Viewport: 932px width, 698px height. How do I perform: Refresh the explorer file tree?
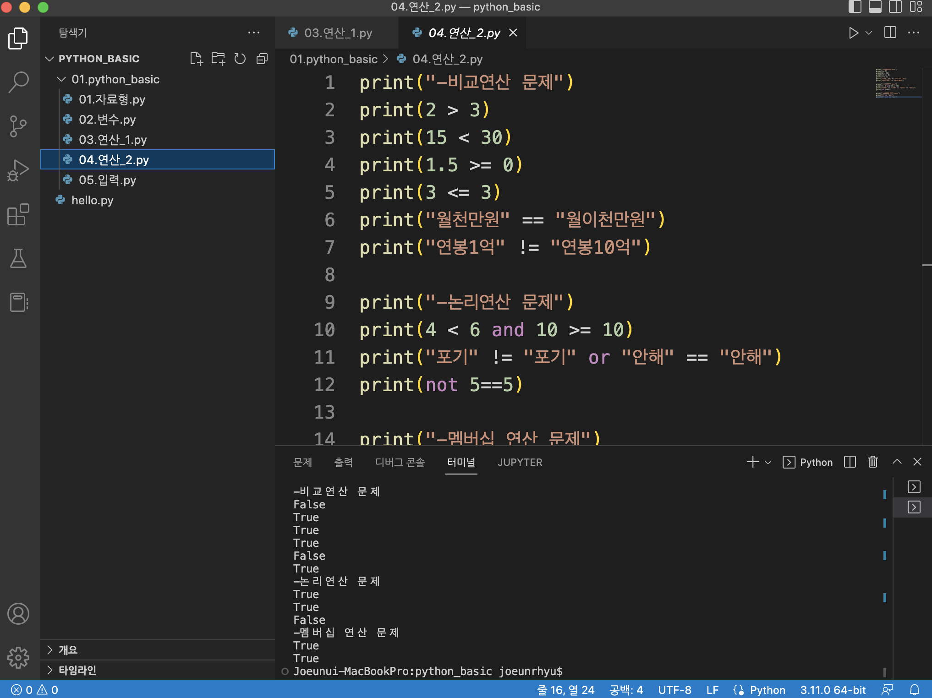point(240,59)
